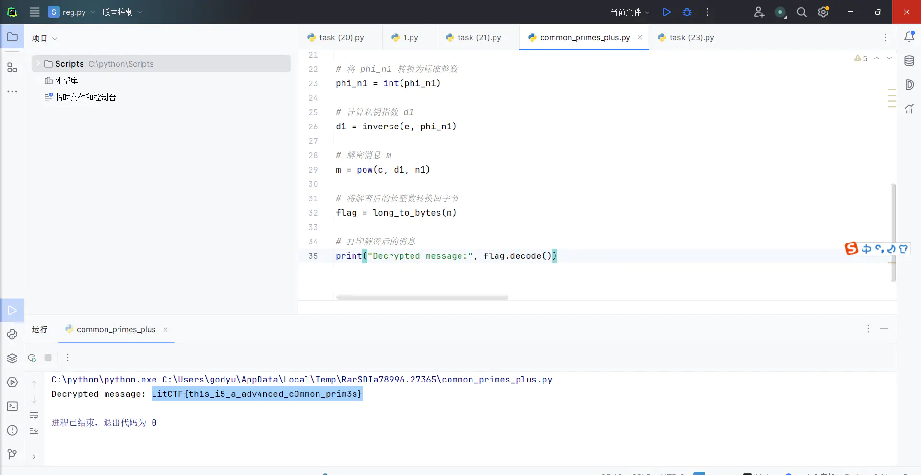The image size is (921, 475).
Task: Click the editor vertical scrollbar
Action: point(893,232)
